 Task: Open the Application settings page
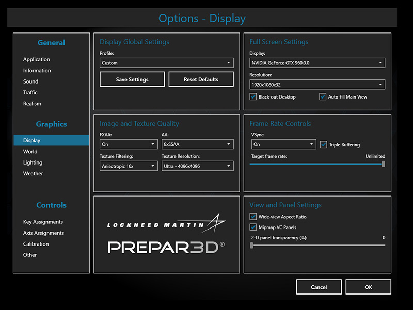36,59
